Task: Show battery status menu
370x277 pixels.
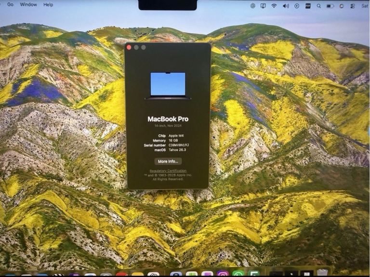Action: point(330,6)
